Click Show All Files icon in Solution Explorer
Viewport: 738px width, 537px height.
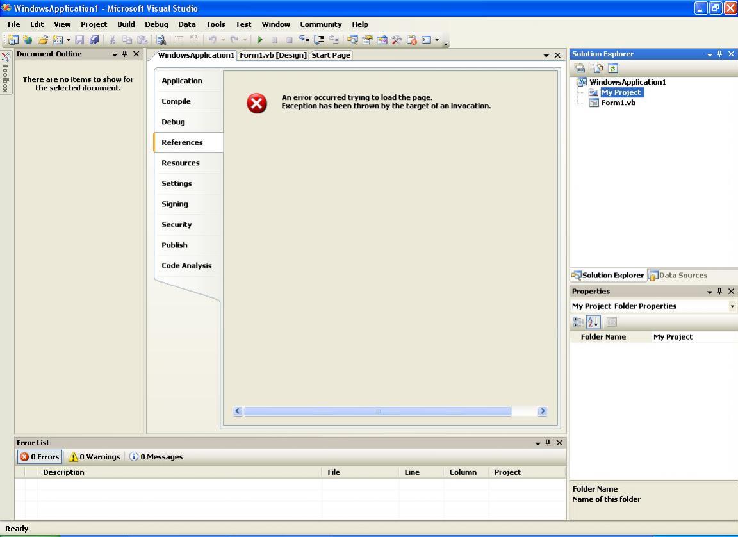pyautogui.click(x=598, y=69)
